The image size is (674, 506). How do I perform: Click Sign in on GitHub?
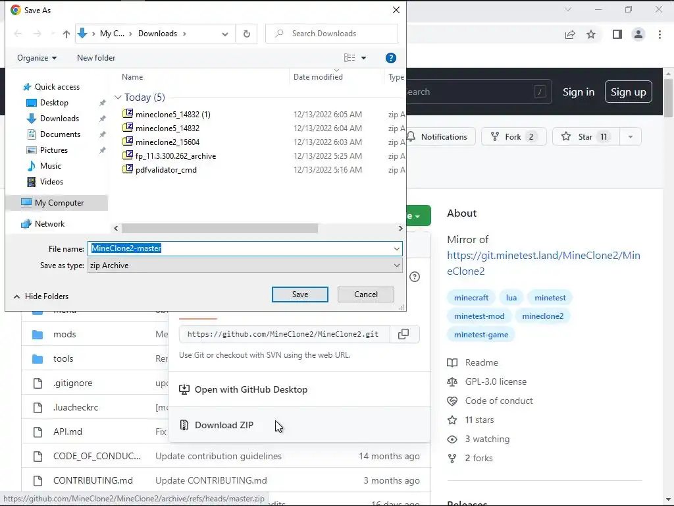pyautogui.click(x=579, y=92)
